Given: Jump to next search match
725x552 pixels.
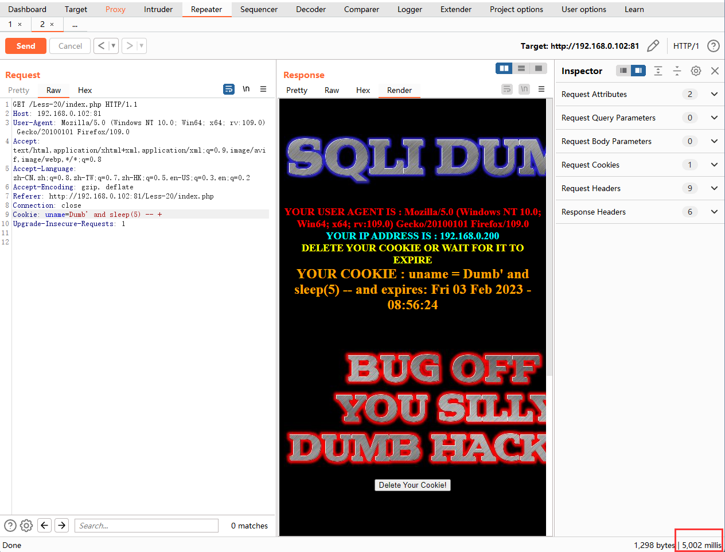Looking at the screenshot, I should click(x=62, y=525).
